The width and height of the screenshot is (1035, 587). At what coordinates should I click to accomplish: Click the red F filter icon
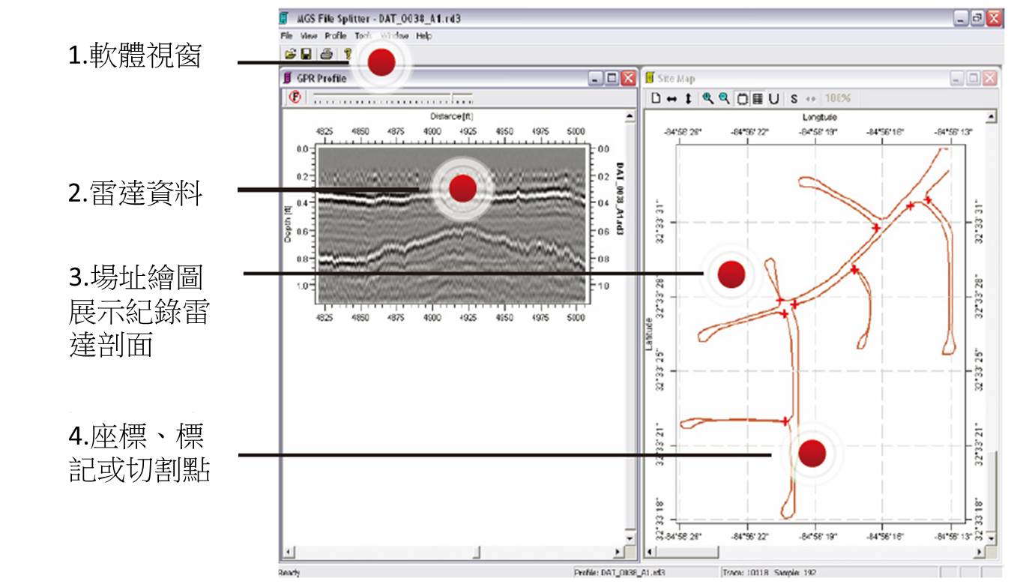click(295, 97)
